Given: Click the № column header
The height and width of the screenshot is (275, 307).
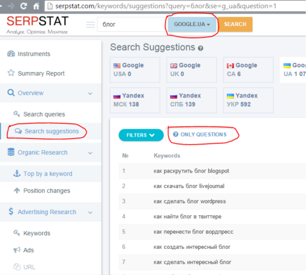Looking at the screenshot, I should tap(125, 156).
